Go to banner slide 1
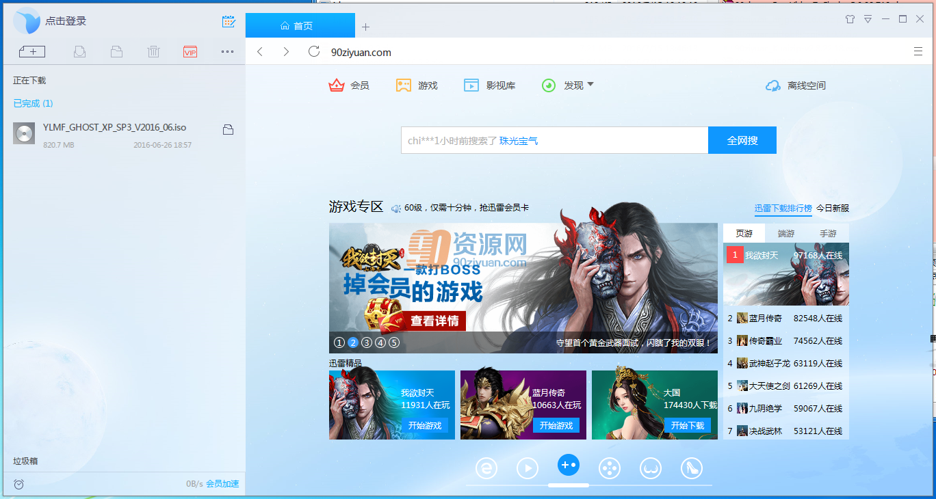This screenshot has height=499, width=936. click(x=339, y=342)
